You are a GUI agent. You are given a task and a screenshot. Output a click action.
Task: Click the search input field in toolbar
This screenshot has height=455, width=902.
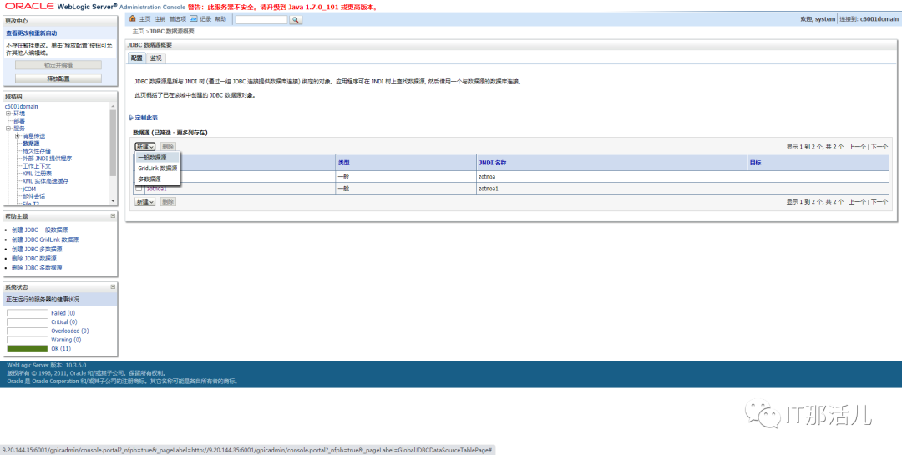pyautogui.click(x=261, y=19)
